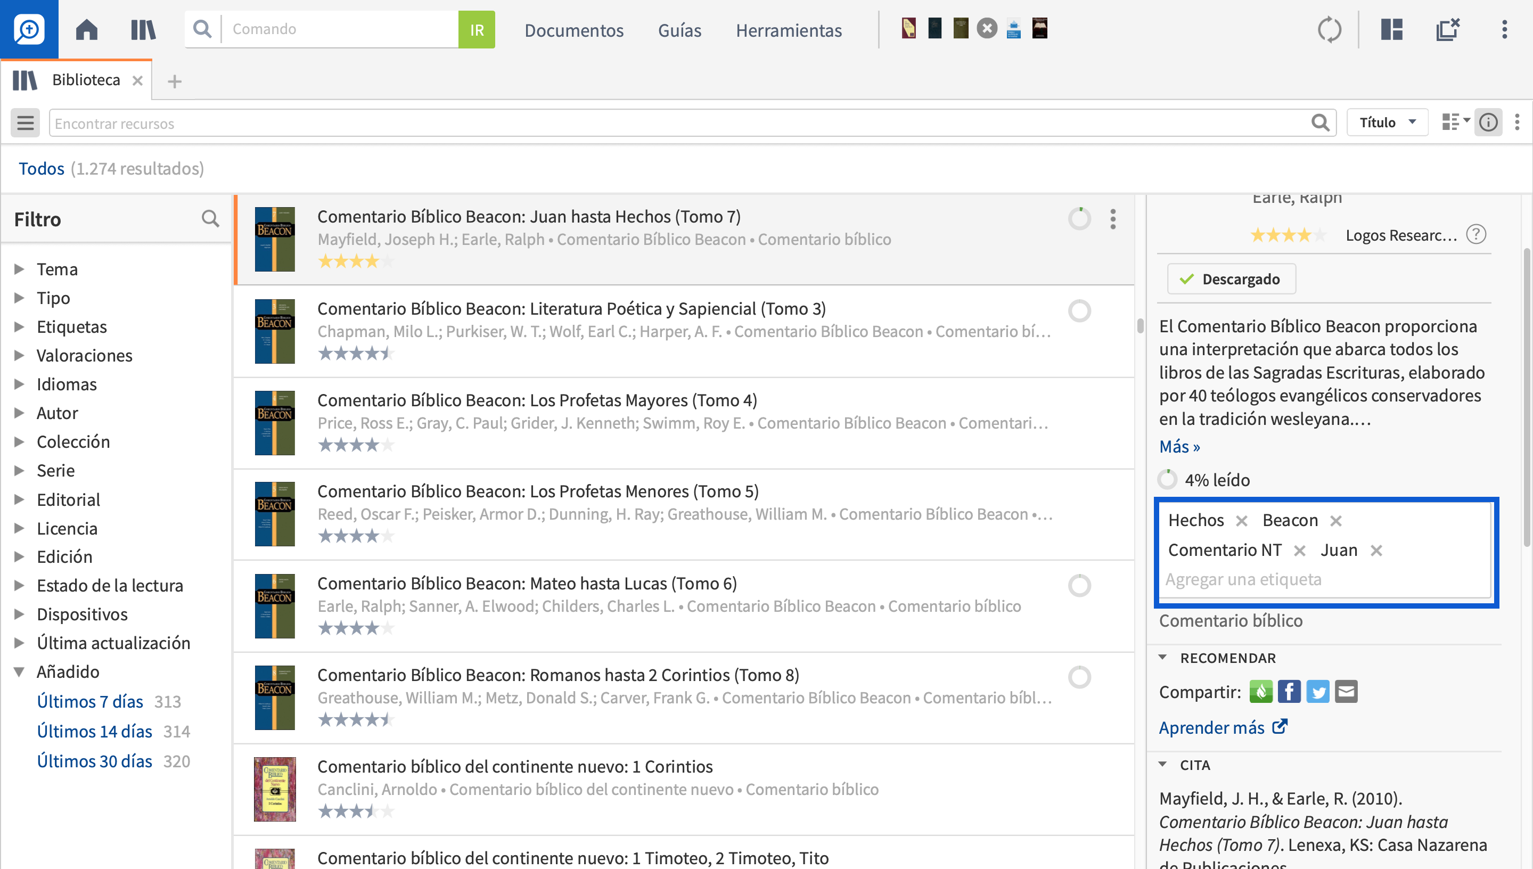1533x869 pixels.
Task: Open the Library icon in top toolbar
Action: (143, 29)
